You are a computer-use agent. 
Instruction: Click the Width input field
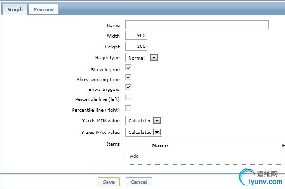point(136,36)
